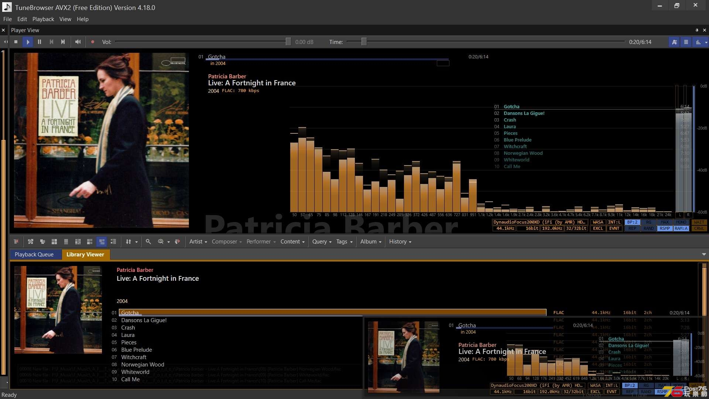Select Dansons La Gigue! in Library Viewer list
The width and height of the screenshot is (709, 399).
(144, 320)
